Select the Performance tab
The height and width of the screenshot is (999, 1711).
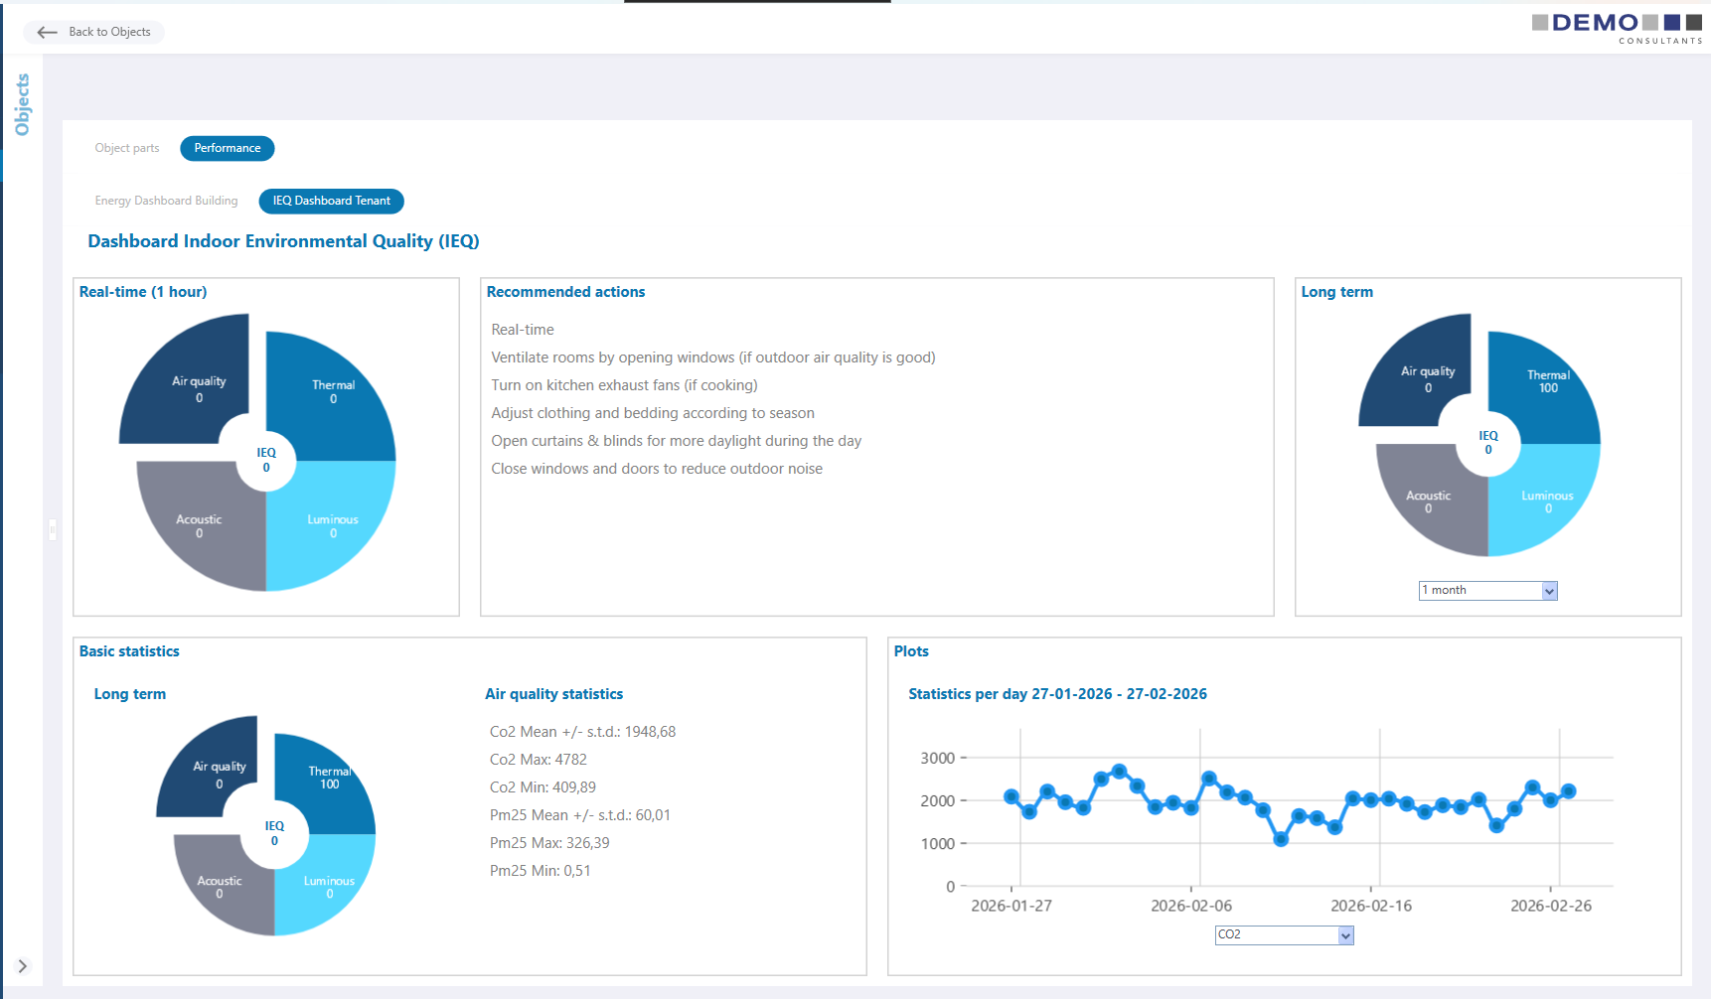227,148
